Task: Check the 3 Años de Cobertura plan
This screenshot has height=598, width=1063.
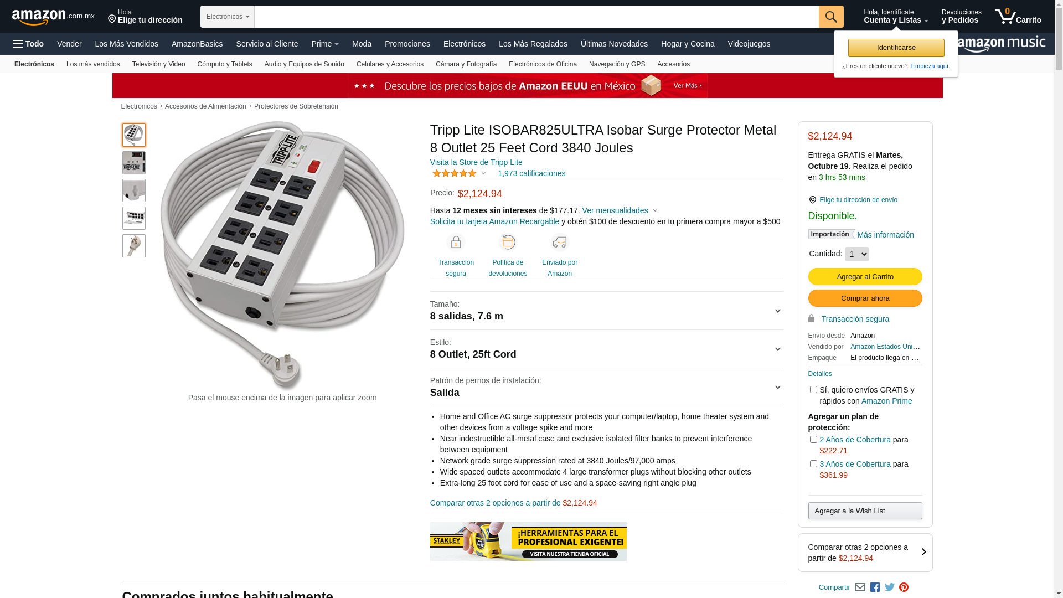Action: [x=813, y=464]
